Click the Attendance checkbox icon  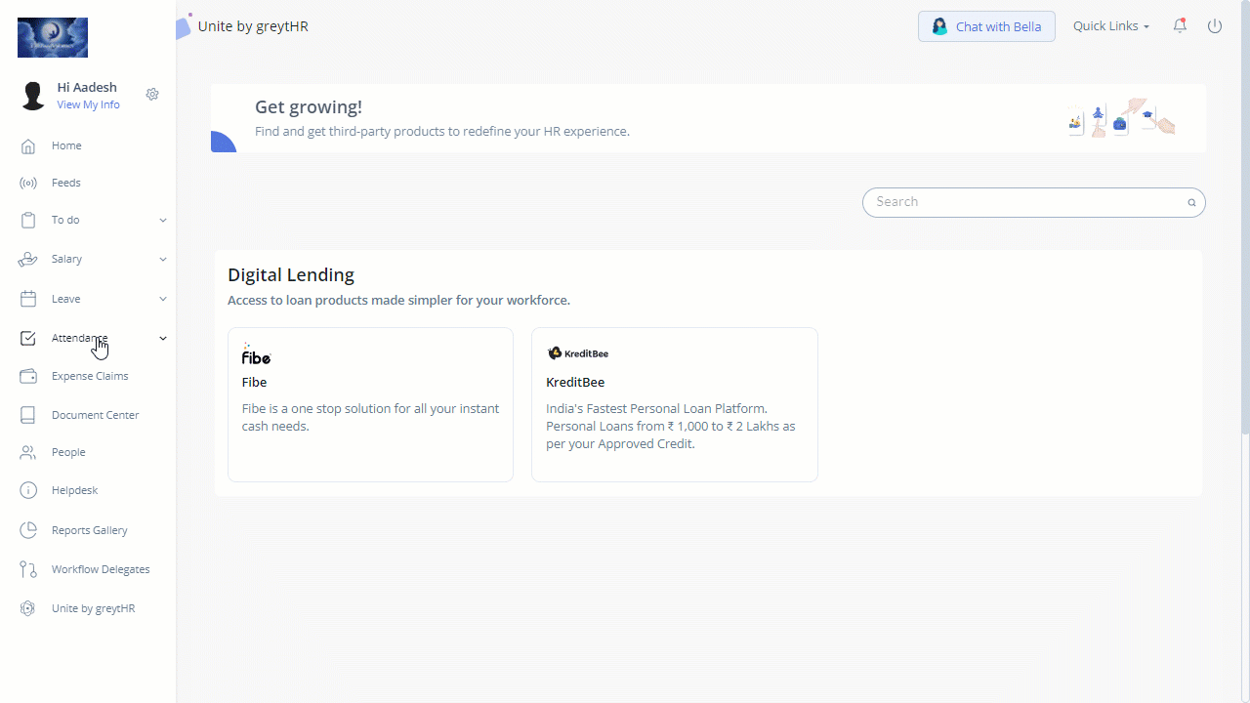(28, 338)
